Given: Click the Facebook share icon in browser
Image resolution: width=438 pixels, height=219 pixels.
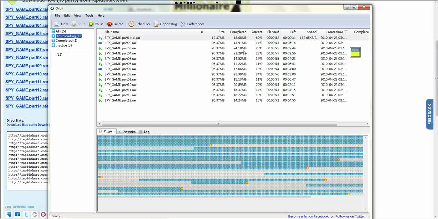Looking at the screenshot, I should (x=17, y=215).
